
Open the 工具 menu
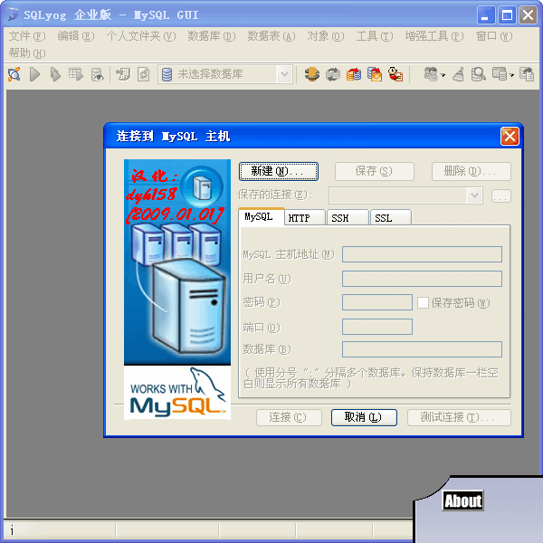[x=374, y=36]
